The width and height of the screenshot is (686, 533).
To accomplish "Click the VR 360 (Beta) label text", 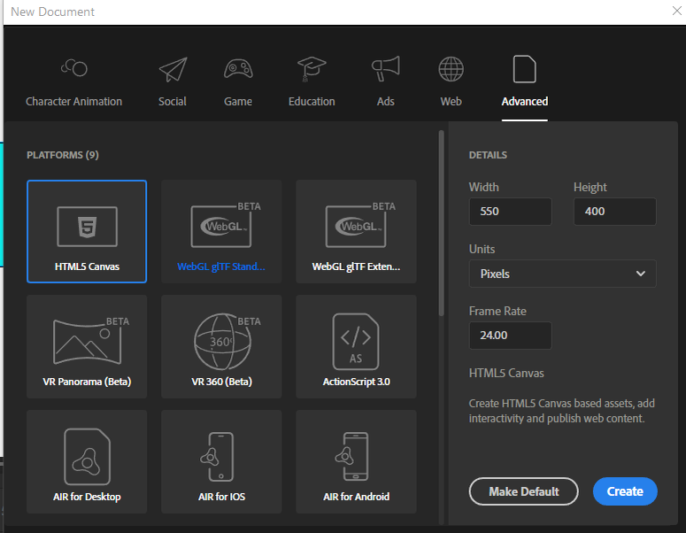I will coord(222,382).
